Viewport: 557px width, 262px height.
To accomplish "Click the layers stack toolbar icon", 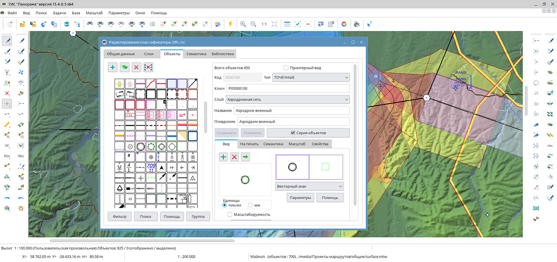I will 67,24.
